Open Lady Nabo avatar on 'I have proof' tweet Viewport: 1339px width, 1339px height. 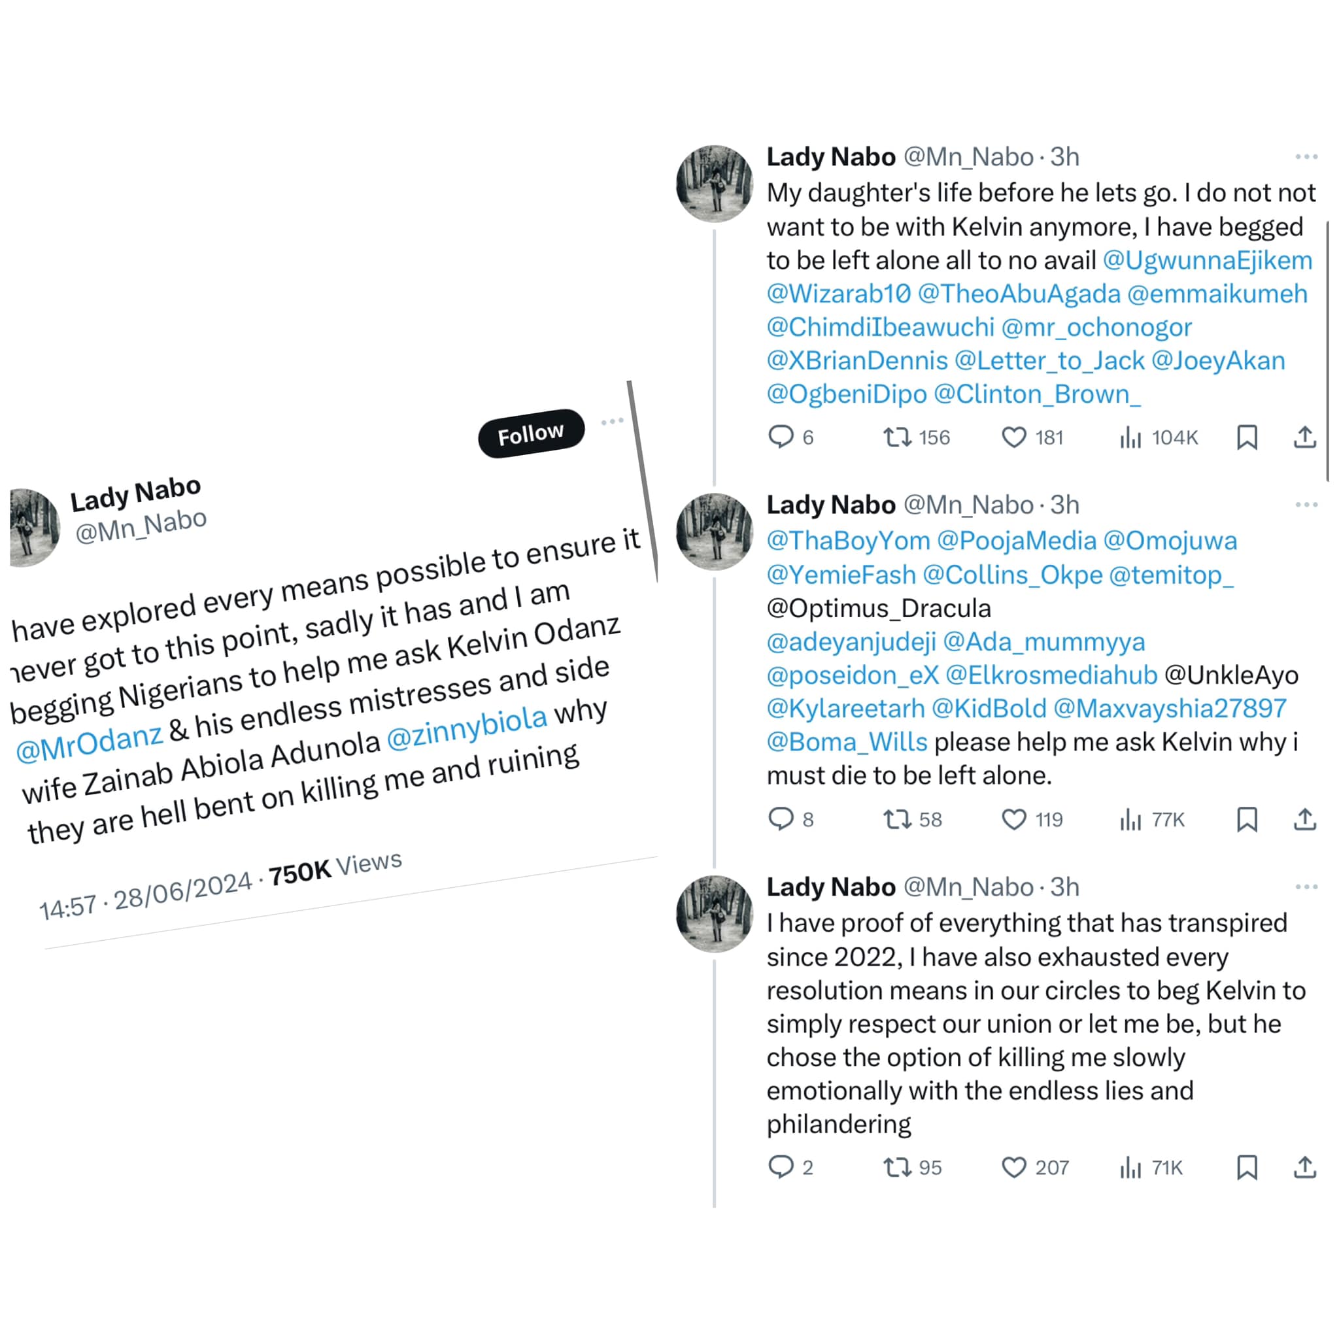click(x=714, y=913)
